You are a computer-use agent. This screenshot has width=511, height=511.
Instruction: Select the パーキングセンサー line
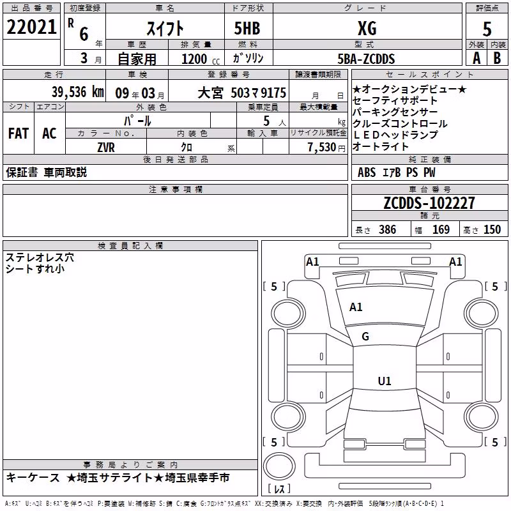[395, 112]
